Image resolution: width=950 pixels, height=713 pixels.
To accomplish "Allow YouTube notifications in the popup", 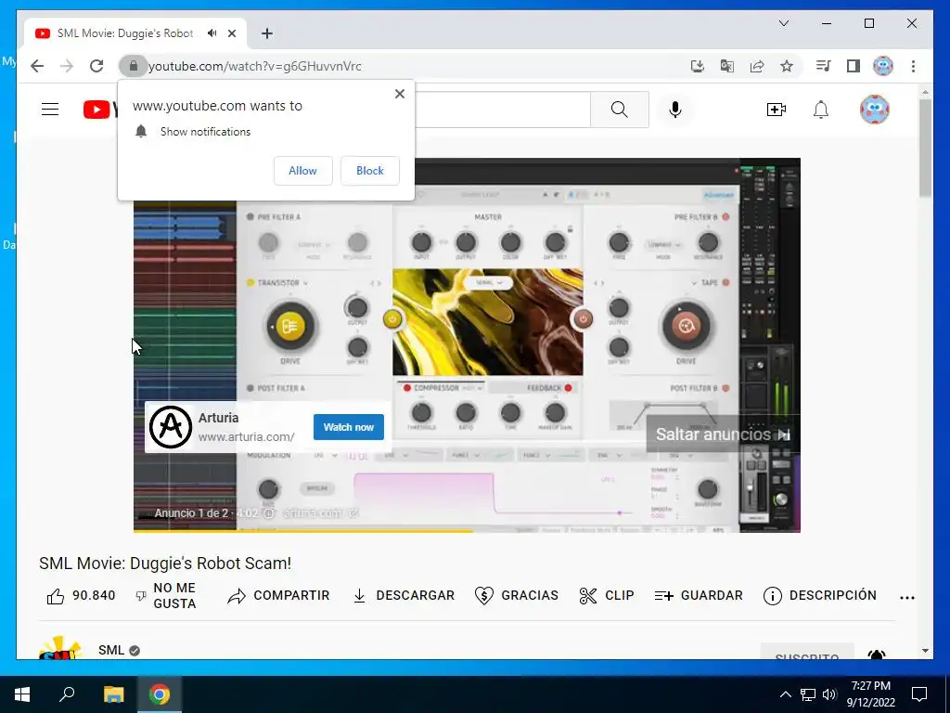I will pos(303,171).
